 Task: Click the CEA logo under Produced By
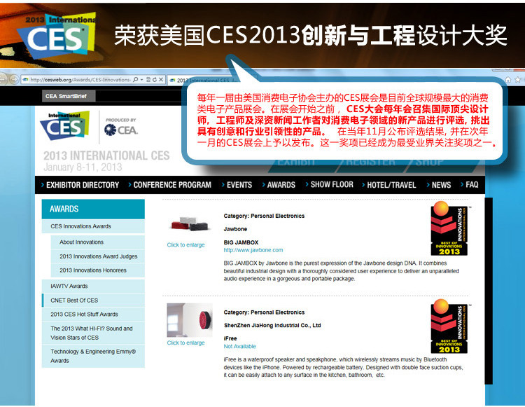(121, 130)
